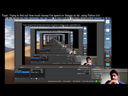Viewport: 128px width, 96px height.
Task: Open Notification Center from the menu bar
Action: point(109,18)
